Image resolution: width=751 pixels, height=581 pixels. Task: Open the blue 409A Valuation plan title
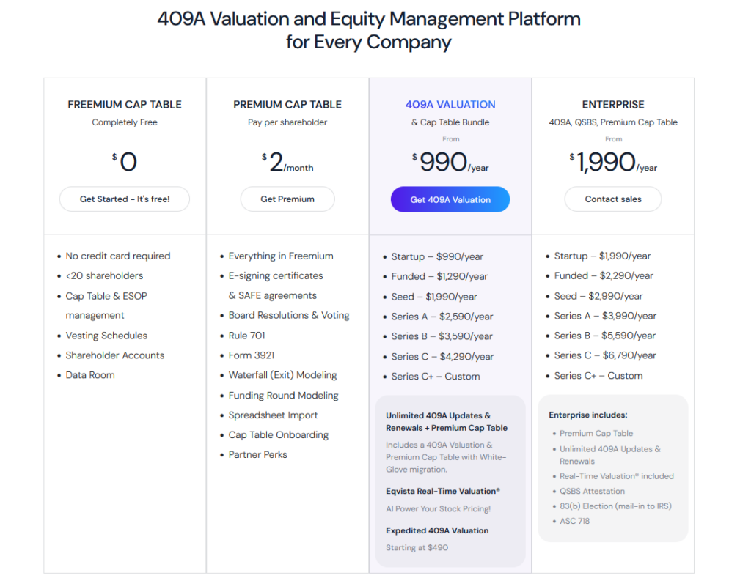(x=450, y=104)
